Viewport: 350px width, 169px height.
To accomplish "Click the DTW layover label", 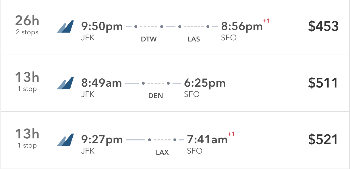I will click(149, 39).
